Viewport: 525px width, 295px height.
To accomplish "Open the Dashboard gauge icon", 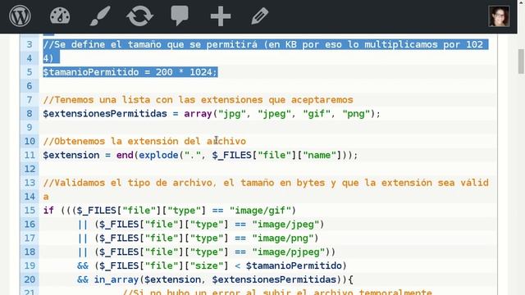I will pos(60,16).
